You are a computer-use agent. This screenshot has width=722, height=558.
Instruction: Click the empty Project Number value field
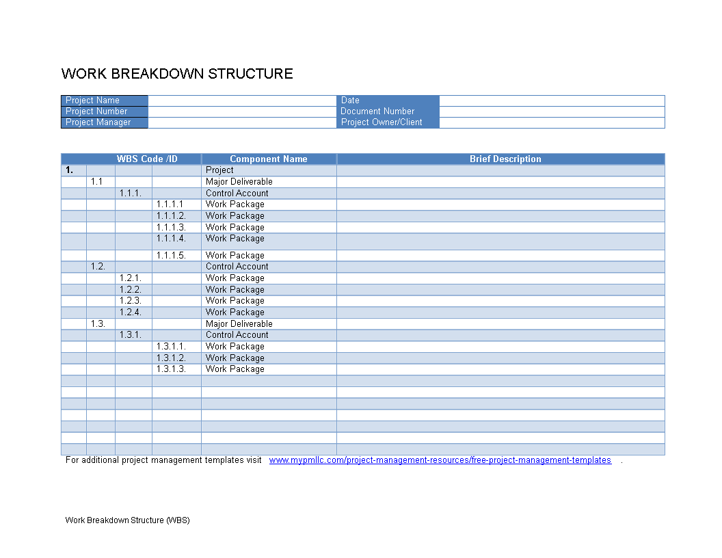coord(242,111)
